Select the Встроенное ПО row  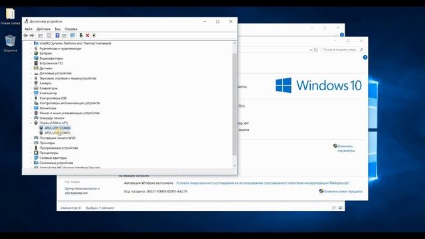point(51,63)
